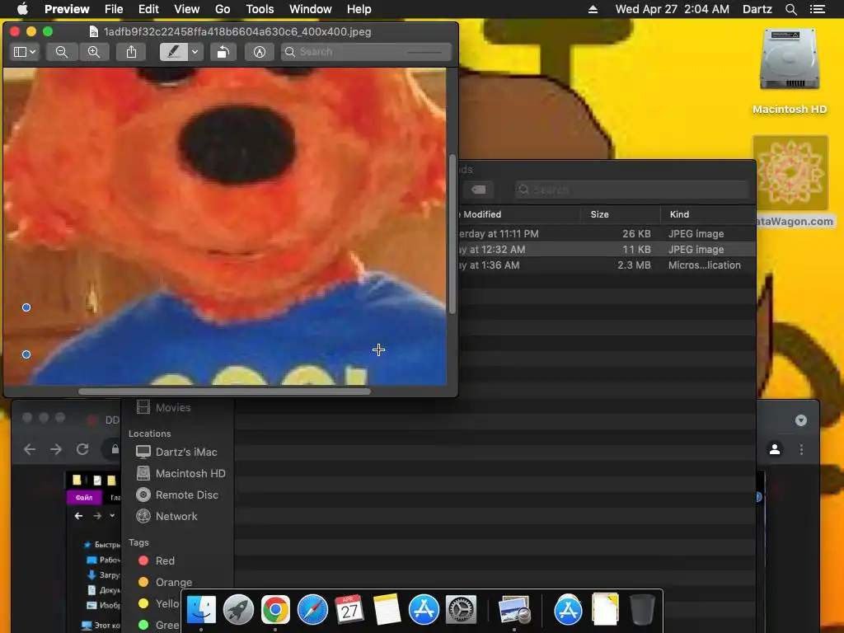Open the Trash in the Dock
The image size is (844, 633).
(x=642, y=610)
